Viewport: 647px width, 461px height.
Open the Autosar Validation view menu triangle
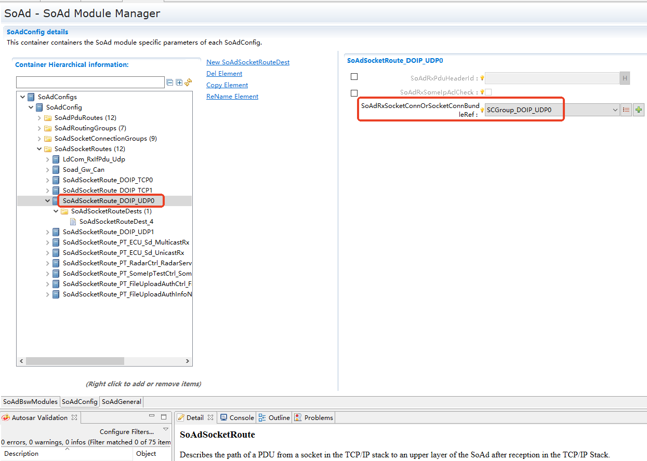166,429
